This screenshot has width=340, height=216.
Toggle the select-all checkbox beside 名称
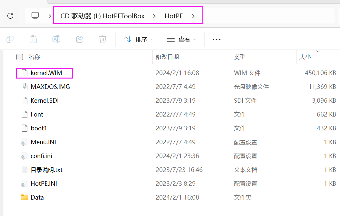20,57
